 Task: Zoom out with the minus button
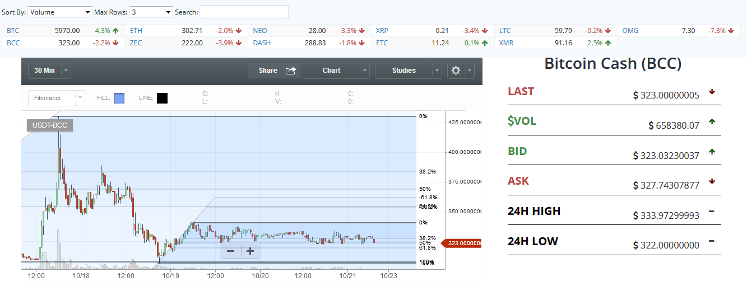pyautogui.click(x=230, y=251)
